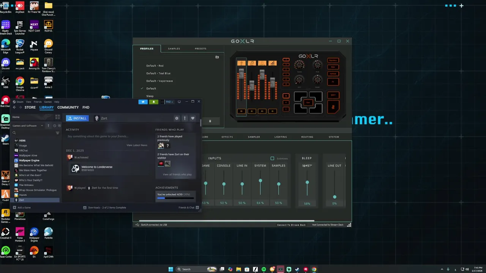486x273 pixels.
Task: Click Add a Game in Steam
Action: [x=22, y=207]
